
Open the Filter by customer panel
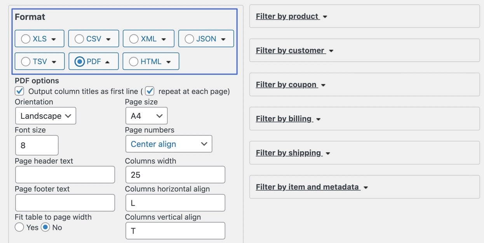click(x=294, y=50)
